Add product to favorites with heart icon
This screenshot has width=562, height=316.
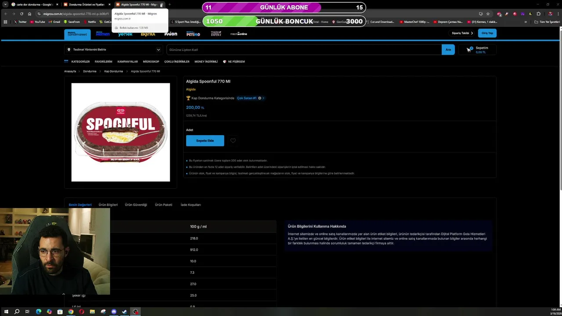click(233, 140)
